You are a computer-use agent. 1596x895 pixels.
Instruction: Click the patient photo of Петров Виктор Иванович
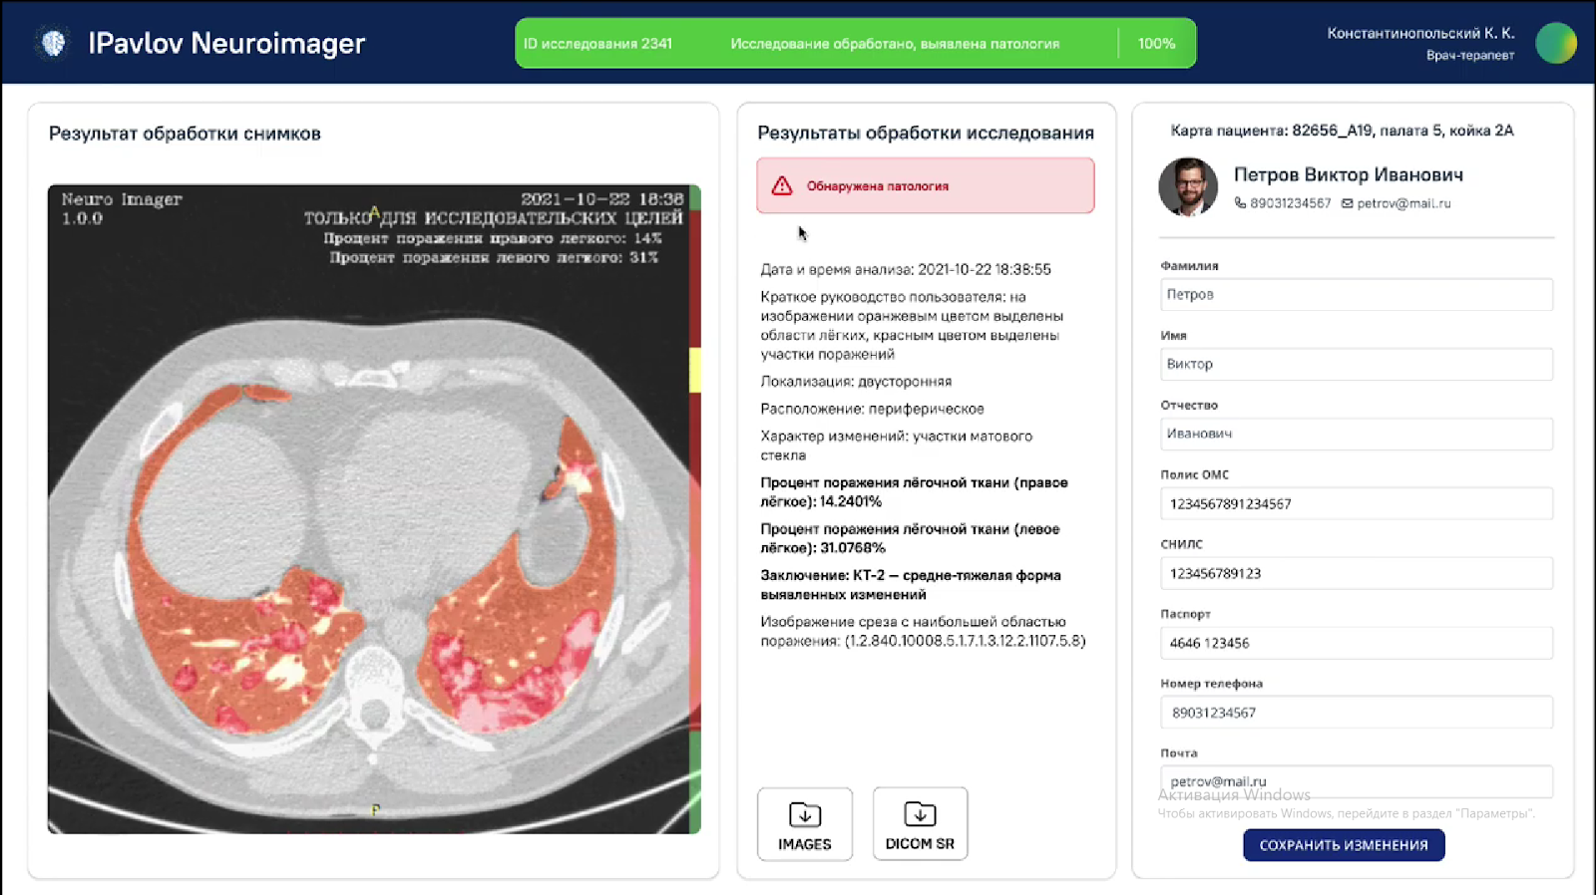[x=1188, y=186]
